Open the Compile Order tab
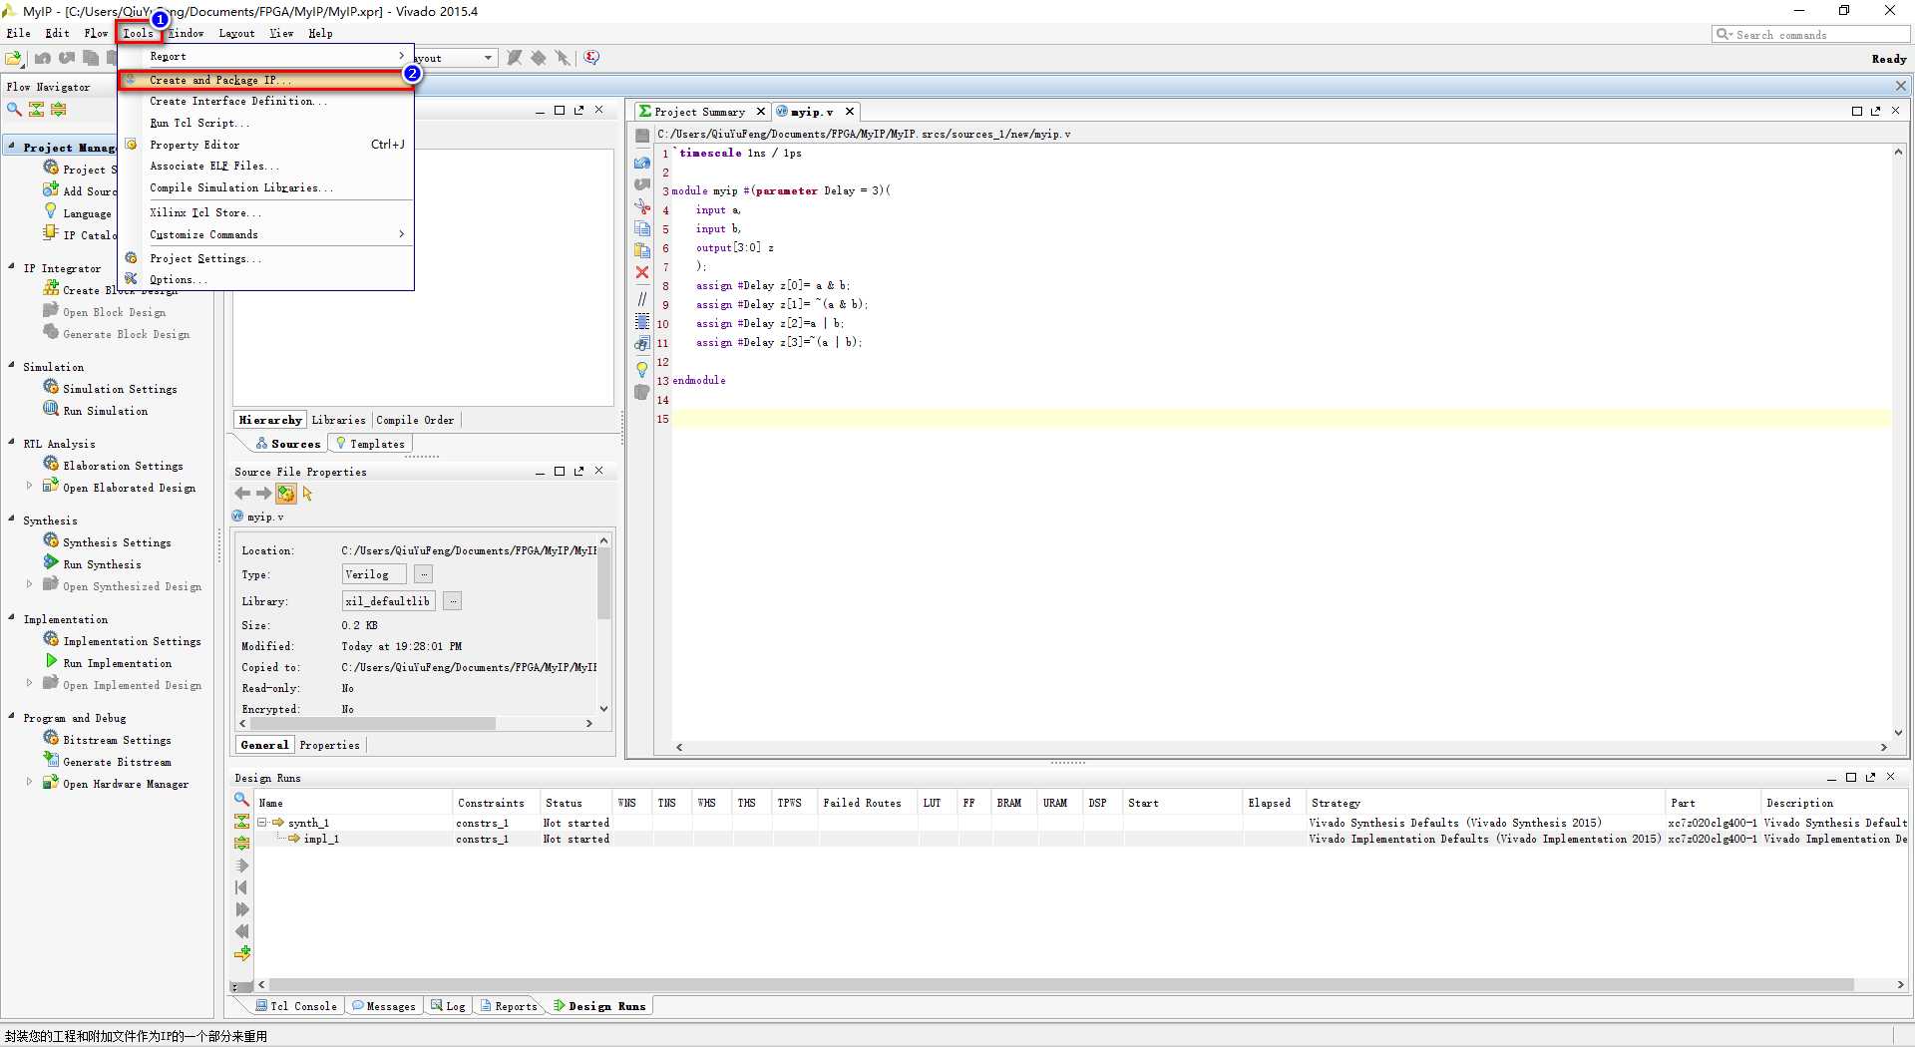The height and width of the screenshot is (1047, 1915). pyautogui.click(x=415, y=421)
